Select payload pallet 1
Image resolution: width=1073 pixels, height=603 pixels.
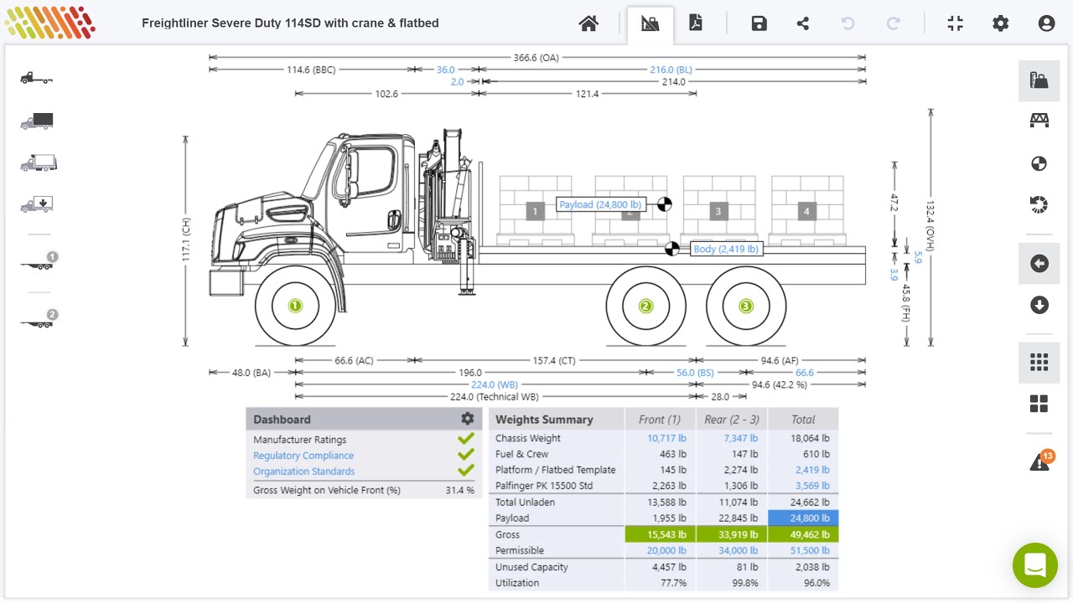(535, 211)
